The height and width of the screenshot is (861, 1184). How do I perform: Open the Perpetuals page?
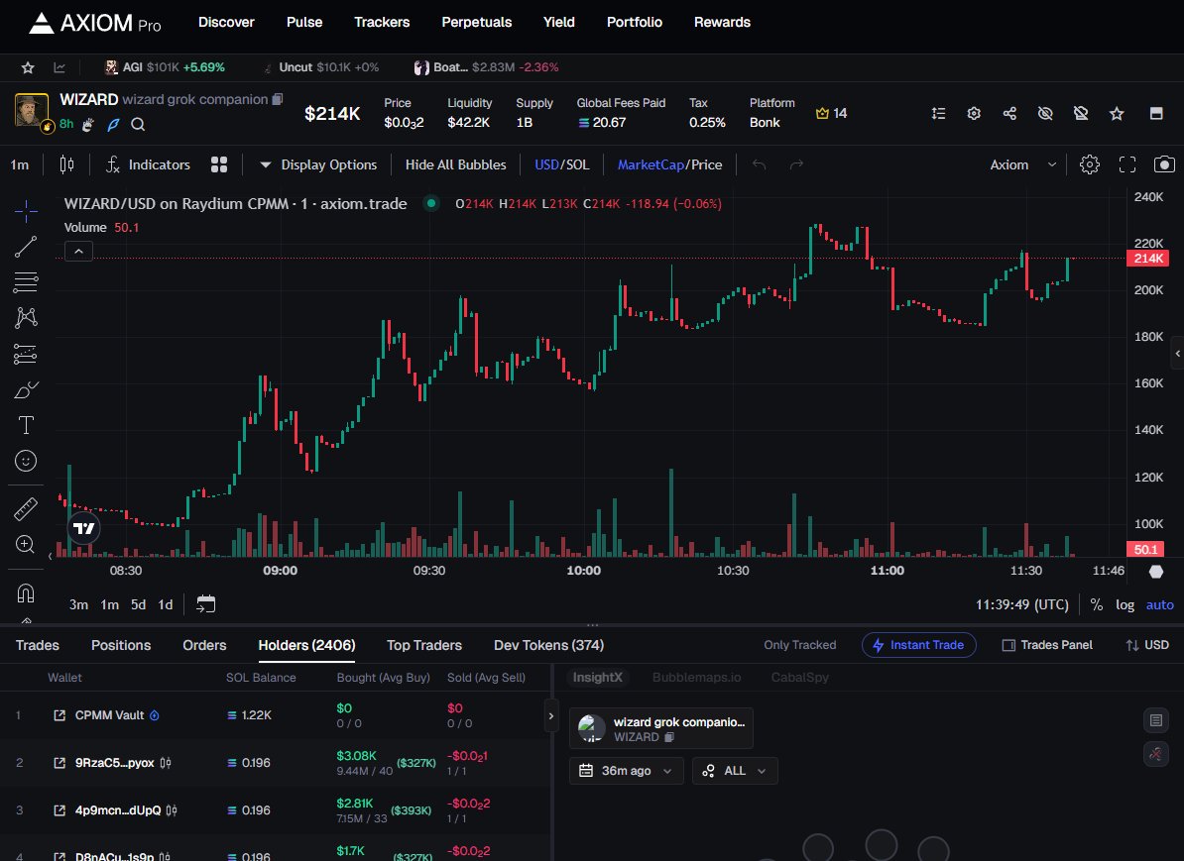(x=476, y=22)
